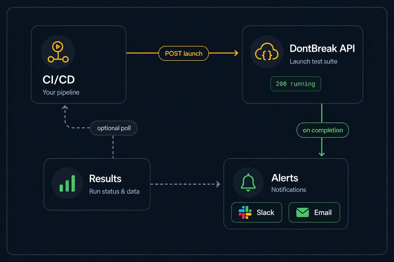Click the Notifications subtitle

289,190
